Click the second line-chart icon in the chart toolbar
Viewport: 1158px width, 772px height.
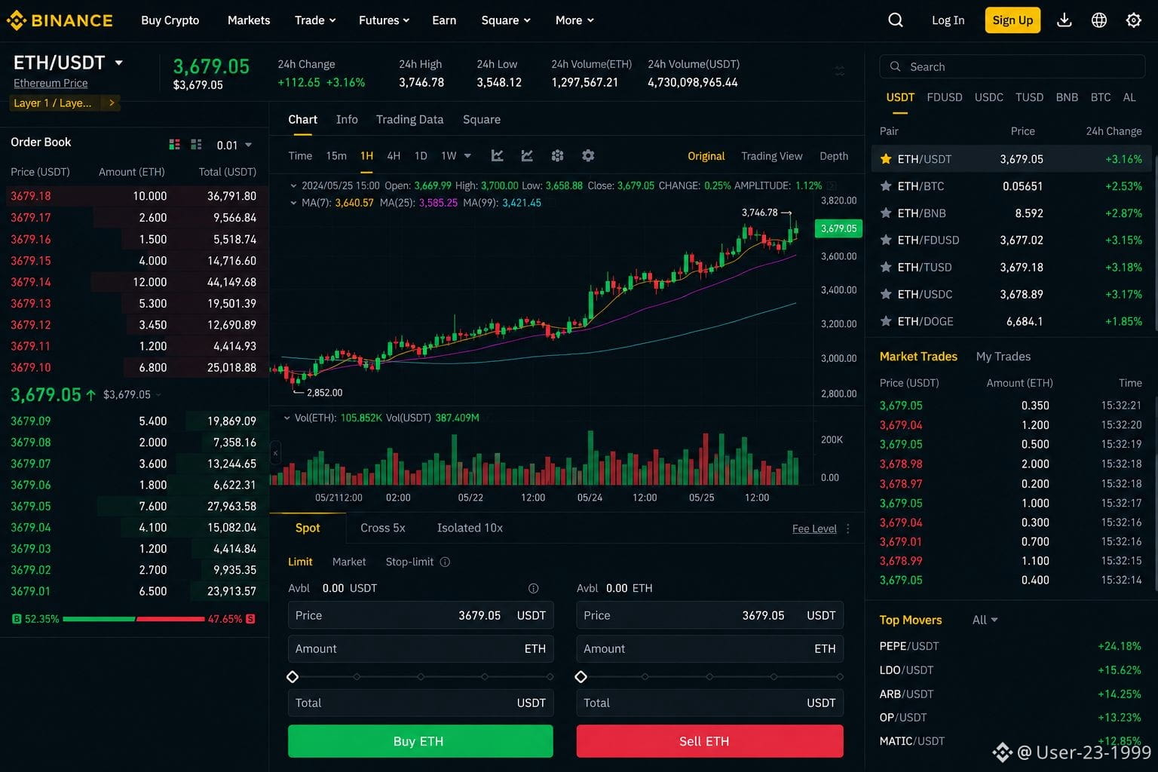pyautogui.click(x=527, y=155)
